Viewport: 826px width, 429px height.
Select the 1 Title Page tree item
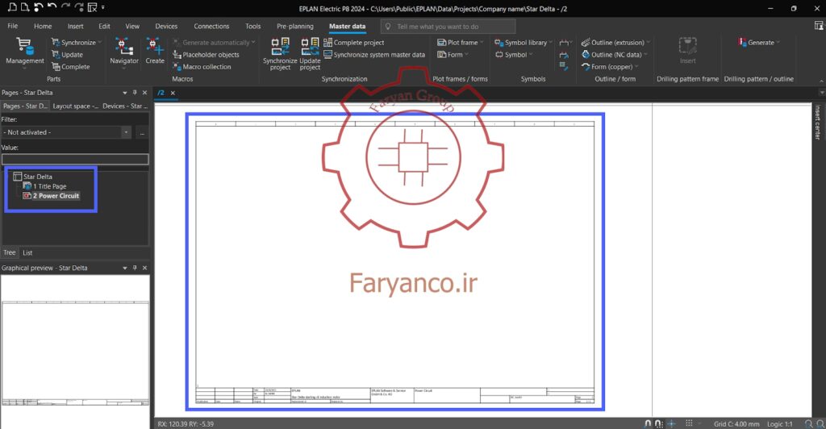[x=49, y=186]
